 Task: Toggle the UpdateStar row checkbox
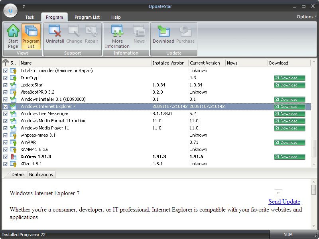[6, 85]
